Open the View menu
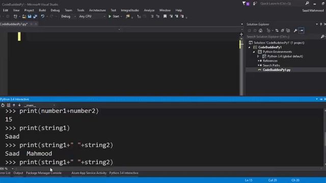 pyautogui.click(x=16, y=10)
